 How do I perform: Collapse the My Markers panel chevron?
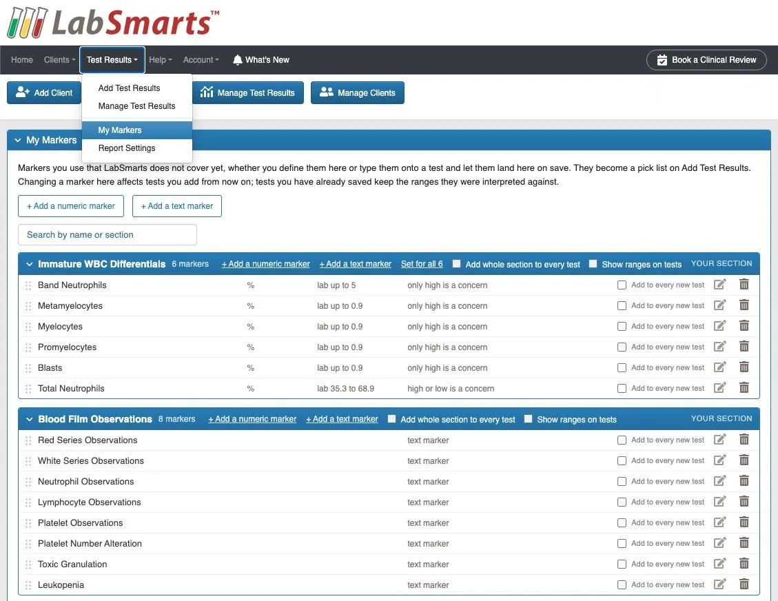tap(18, 141)
